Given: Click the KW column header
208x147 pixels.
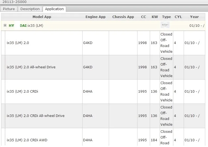Looking at the screenshot, I should pos(155,17).
